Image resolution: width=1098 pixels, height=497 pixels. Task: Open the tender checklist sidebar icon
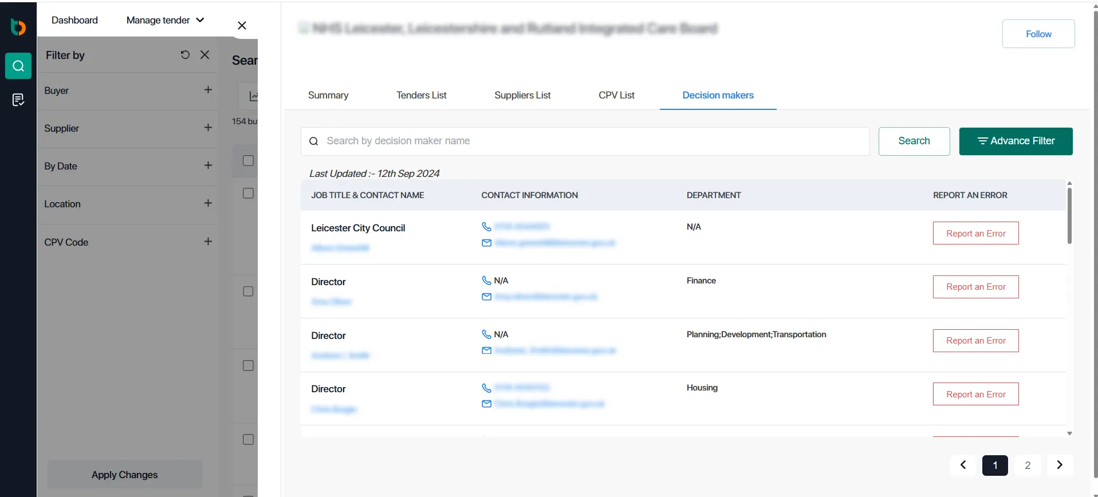(18, 100)
